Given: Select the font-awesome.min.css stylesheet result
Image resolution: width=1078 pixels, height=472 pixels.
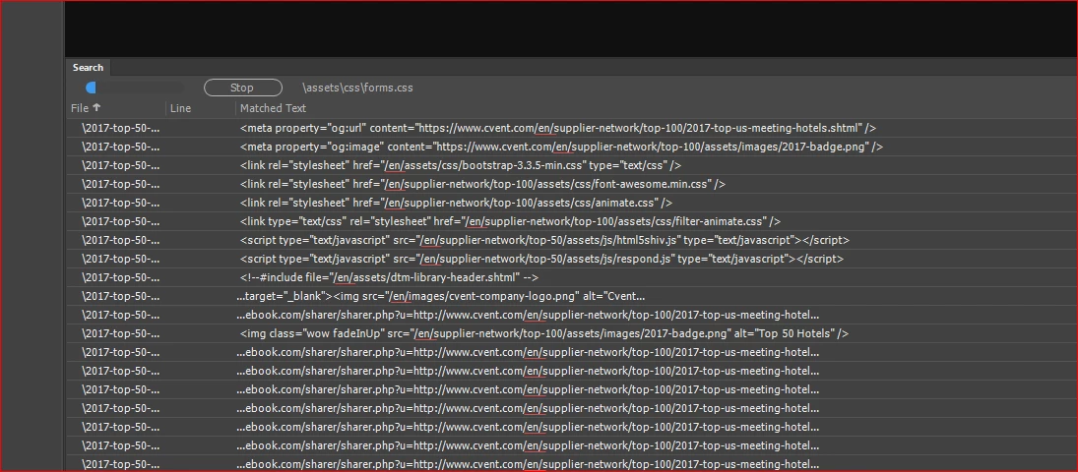Looking at the screenshot, I should tap(572, 184).
